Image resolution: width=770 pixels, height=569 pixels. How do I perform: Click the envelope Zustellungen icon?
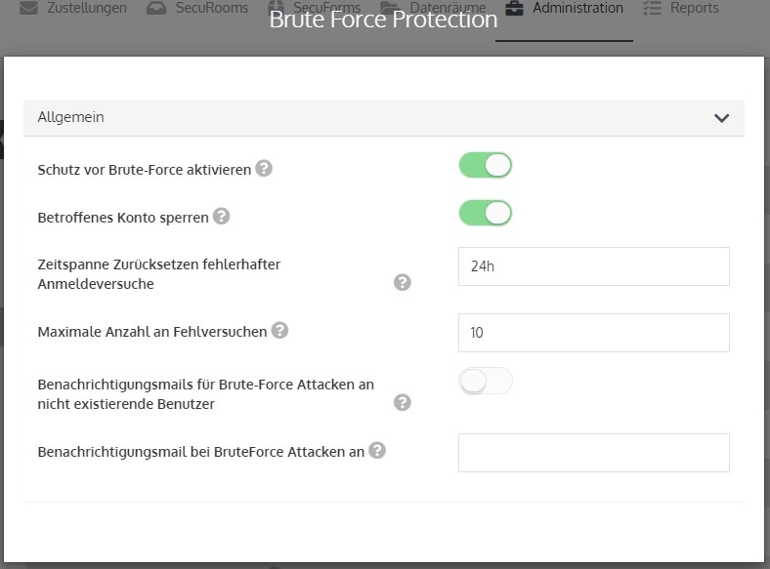[x=28, y=8]
